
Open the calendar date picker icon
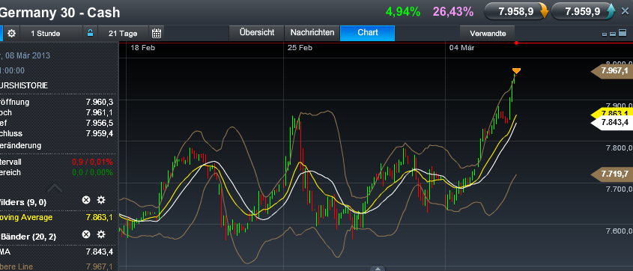point(157,34)
